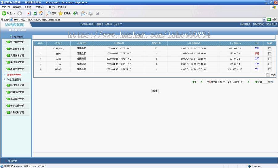
Task: Click the IE title bar page icon
Action: click(x=2, y=2)
